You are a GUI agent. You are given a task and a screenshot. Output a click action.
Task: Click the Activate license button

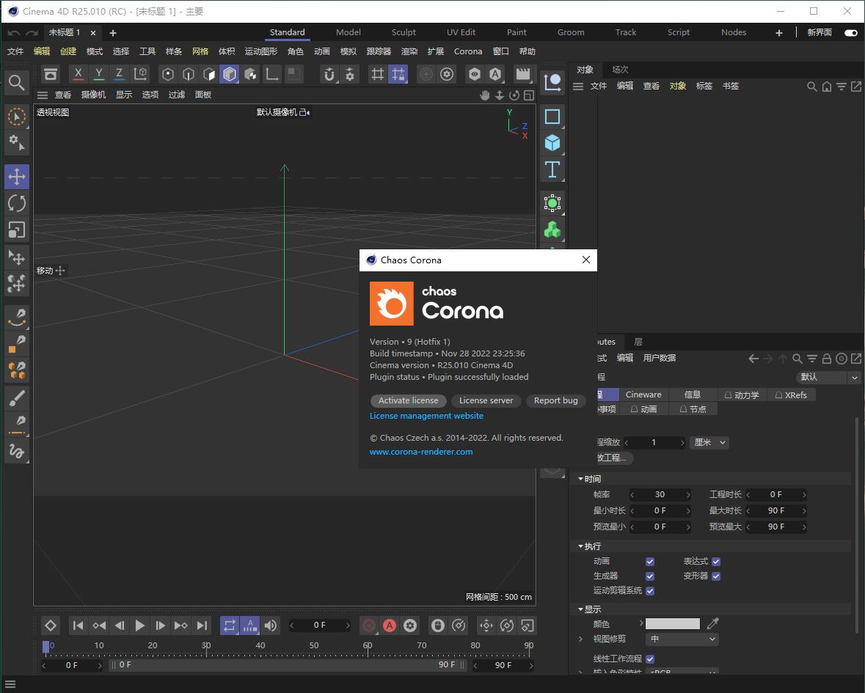408,400
